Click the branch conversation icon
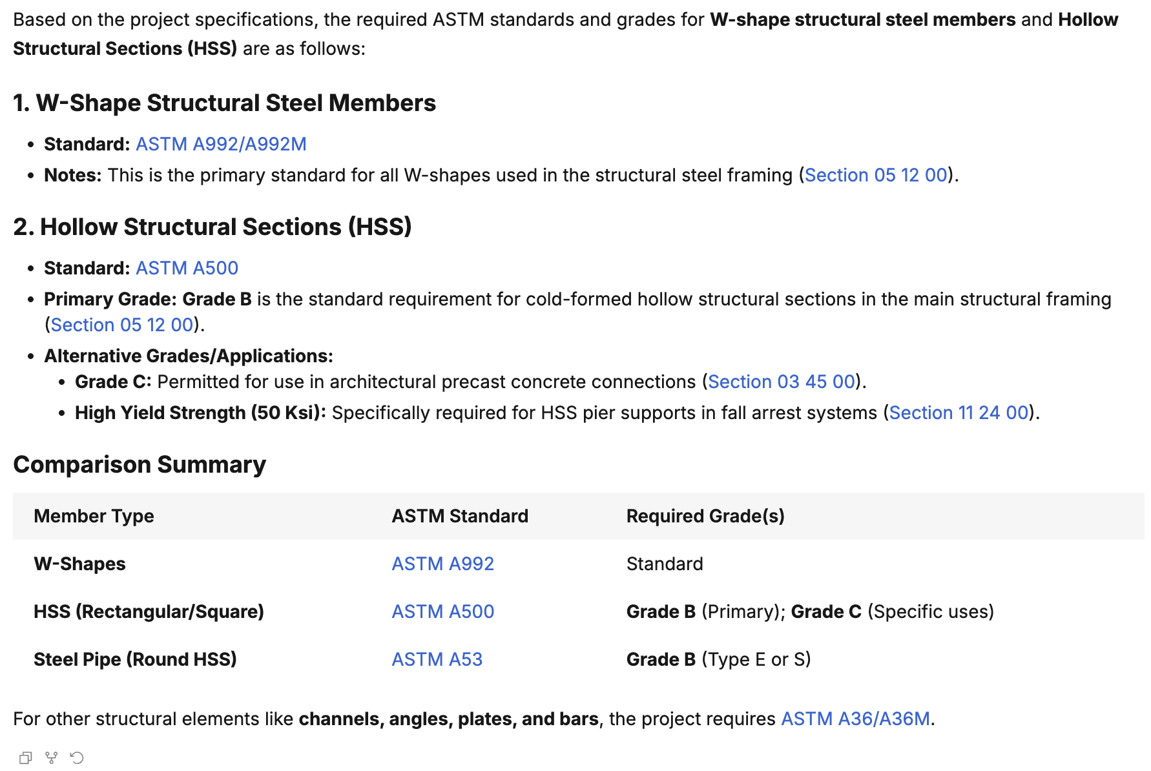Screen dimensions: 1151x771 [52, 757]
